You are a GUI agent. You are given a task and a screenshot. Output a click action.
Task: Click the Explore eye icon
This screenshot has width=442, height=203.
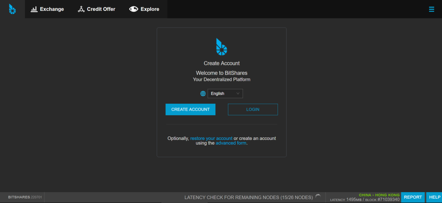(x=133, y=9)
